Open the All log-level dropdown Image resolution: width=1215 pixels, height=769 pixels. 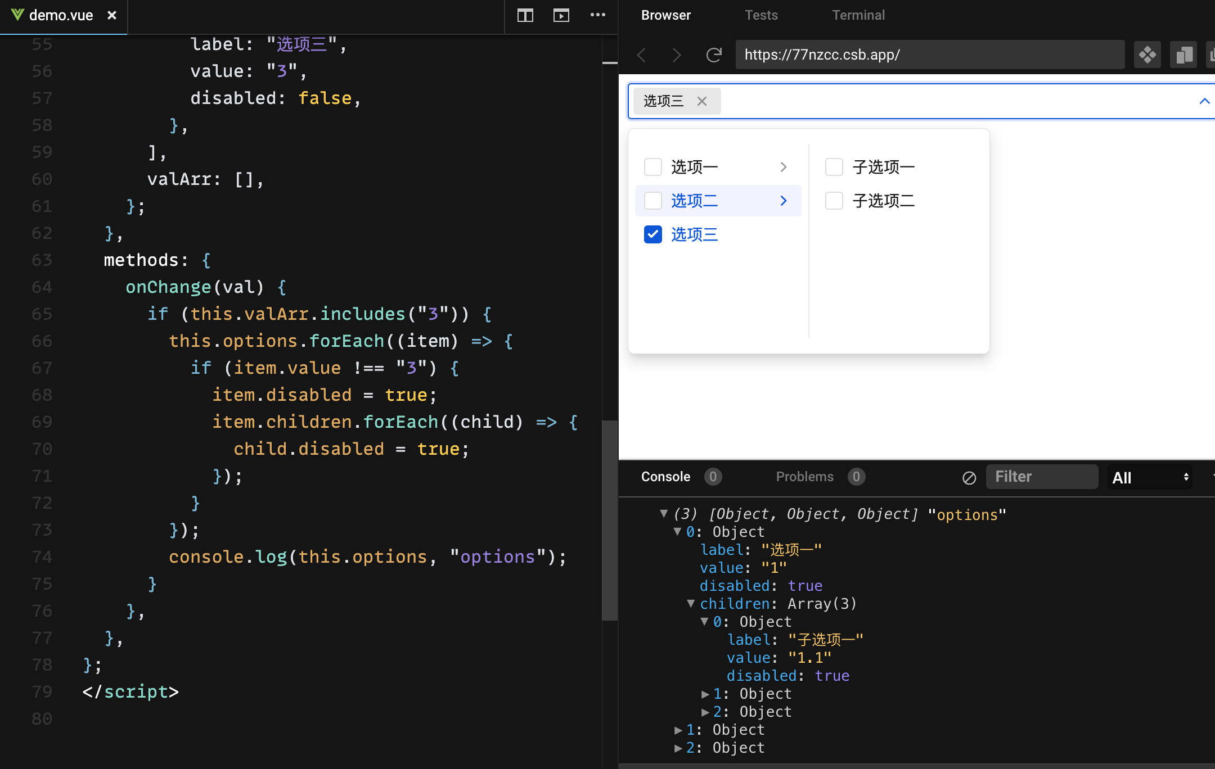[x=1149, y=477]
